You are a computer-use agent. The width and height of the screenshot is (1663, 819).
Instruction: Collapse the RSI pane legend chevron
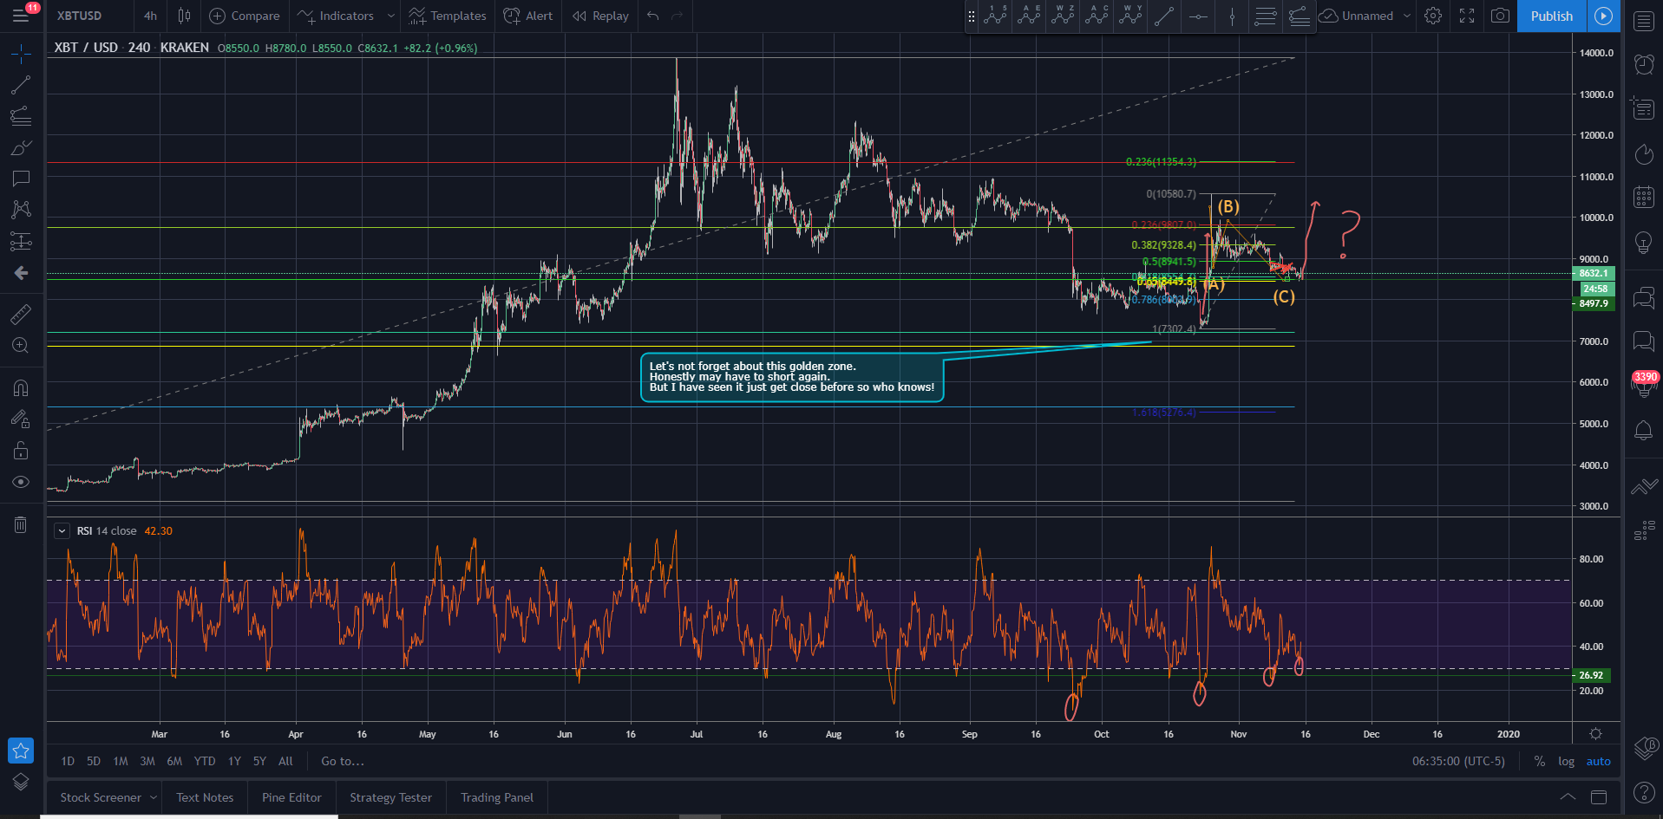62,531
